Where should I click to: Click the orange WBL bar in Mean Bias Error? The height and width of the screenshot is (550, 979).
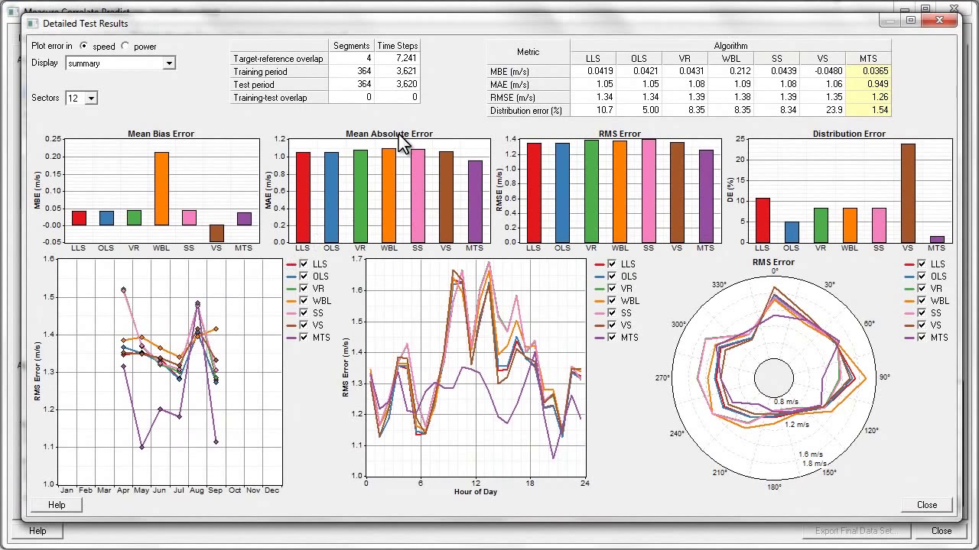click(x=161, y=189)
